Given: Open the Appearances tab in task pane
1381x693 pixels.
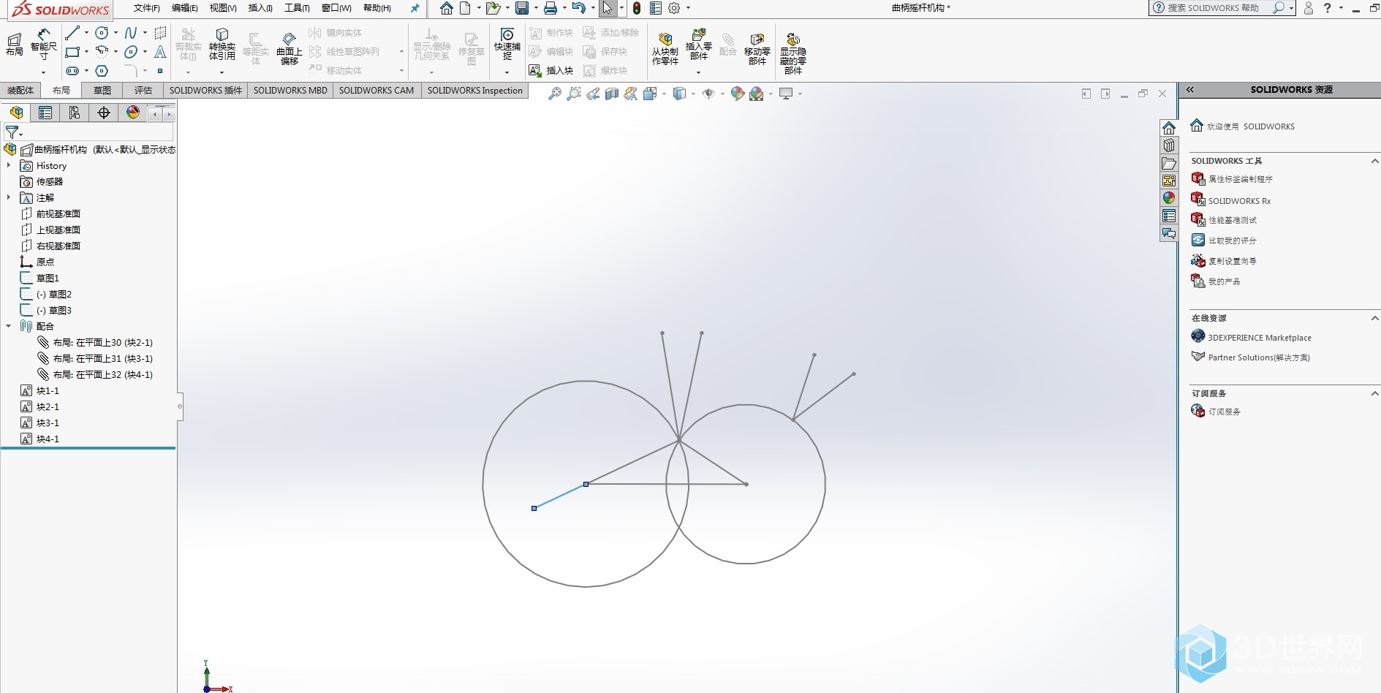Looking at the screenshot, I should pos(1169,198).
